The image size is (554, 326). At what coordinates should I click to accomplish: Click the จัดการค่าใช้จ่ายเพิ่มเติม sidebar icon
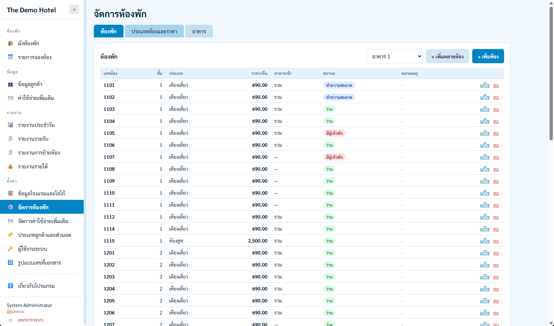[11, 221]
